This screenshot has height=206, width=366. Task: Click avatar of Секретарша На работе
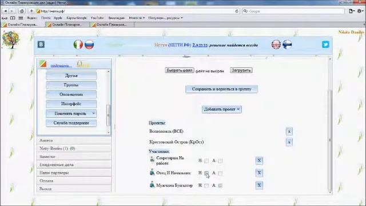pos(152,160)
